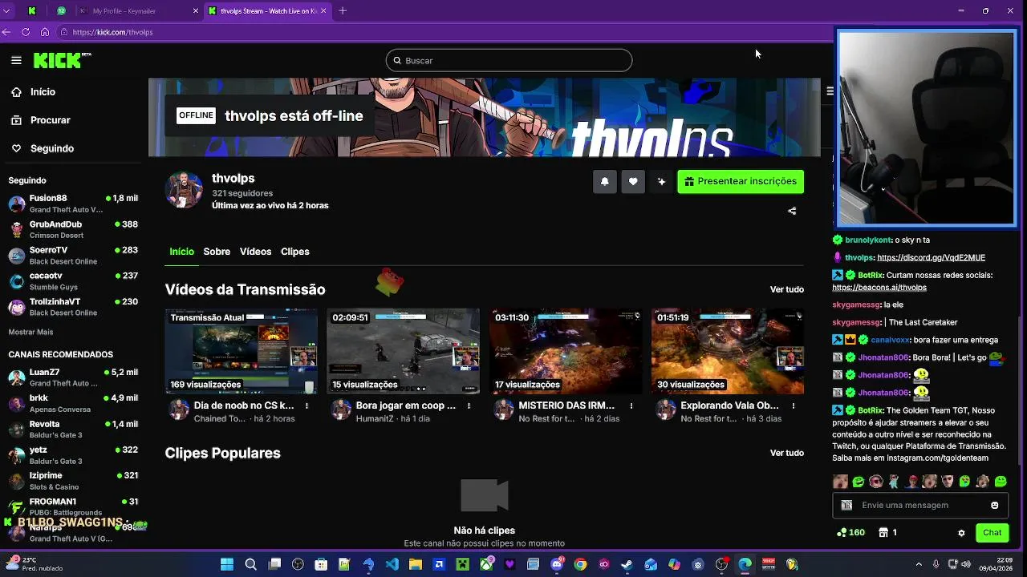This screenshot has height=577, width=1027.
Task: Open Iziprime recommended channel
Action: click(x=73, y=481)
